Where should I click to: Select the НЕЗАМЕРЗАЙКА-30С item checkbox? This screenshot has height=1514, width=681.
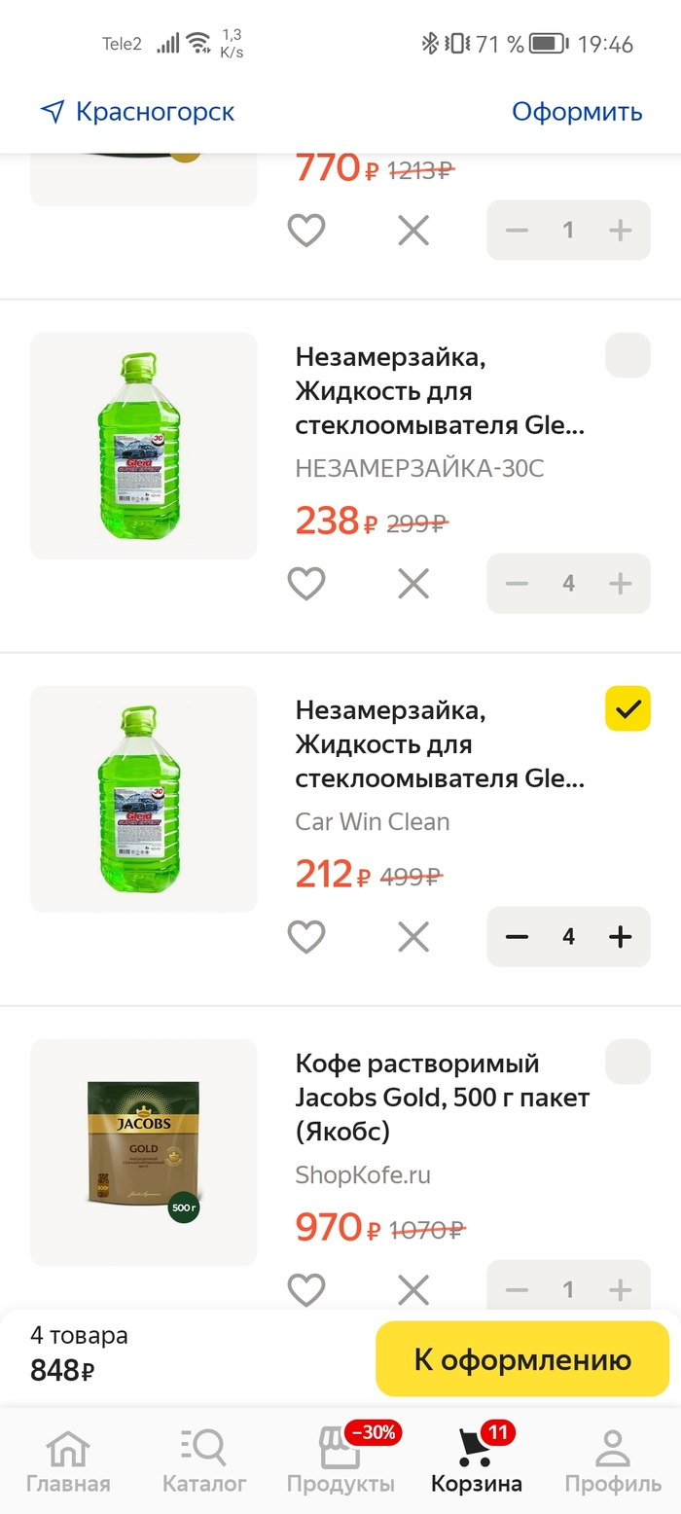(627, 355)
